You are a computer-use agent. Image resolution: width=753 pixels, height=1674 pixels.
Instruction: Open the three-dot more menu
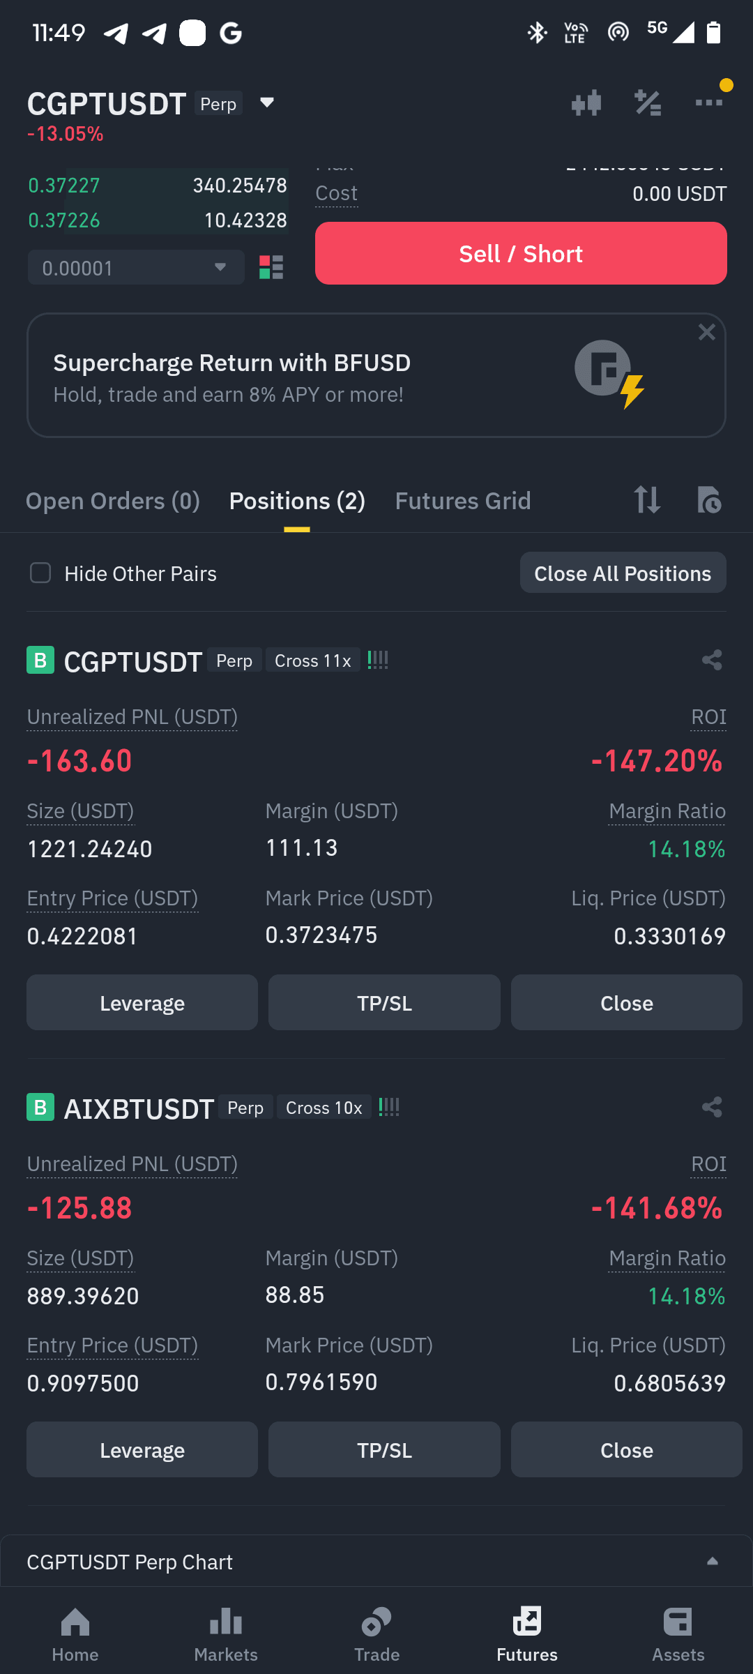pyautogui.click(x=709, y=103)
